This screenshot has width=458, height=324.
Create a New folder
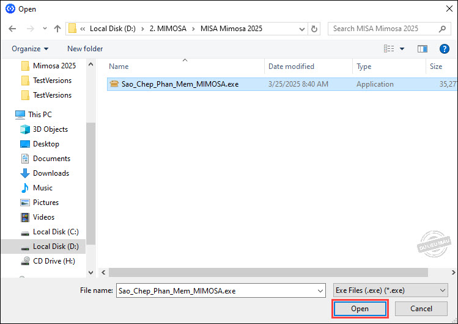[85, 49]
